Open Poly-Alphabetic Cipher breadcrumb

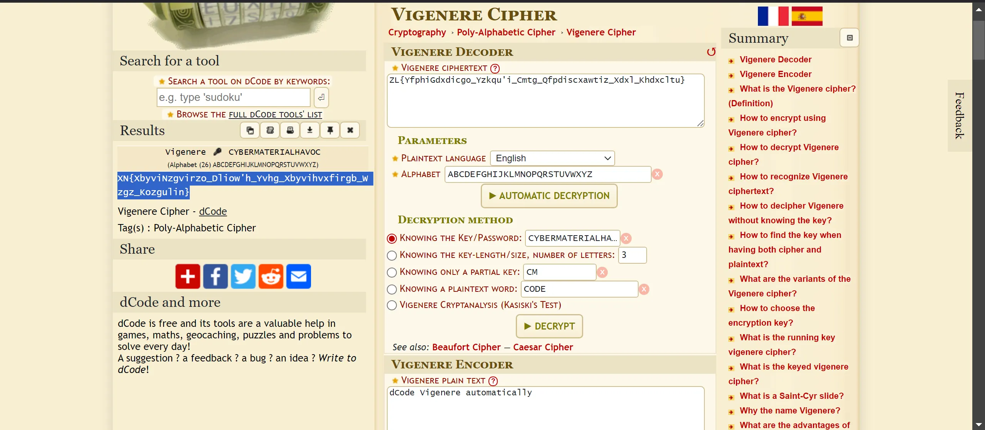[x=506, y=32]
